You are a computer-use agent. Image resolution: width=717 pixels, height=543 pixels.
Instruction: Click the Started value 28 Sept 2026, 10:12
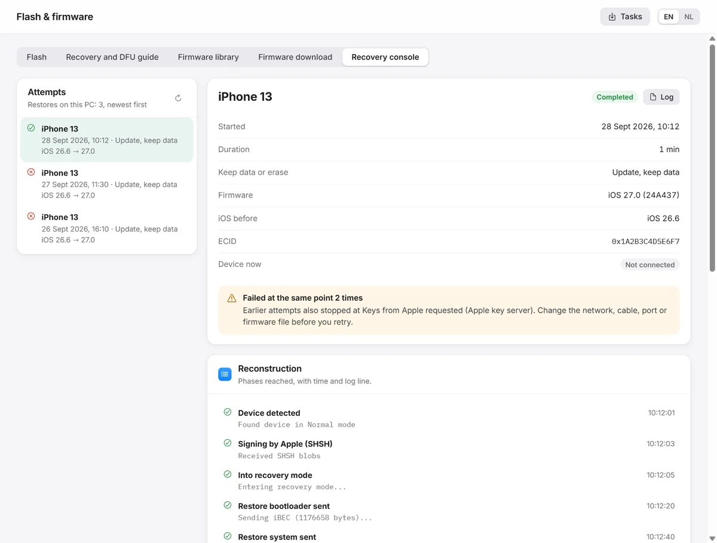641,127
